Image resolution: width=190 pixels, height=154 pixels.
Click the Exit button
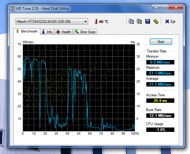click(170, 21)
